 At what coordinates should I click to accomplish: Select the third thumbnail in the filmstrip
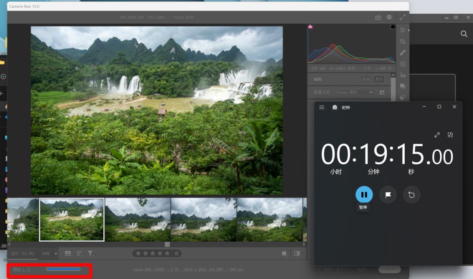[x=137, y=219]
